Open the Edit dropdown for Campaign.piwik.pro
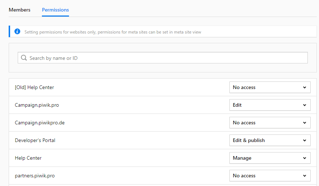Screen dimensions: 319x186 [270, 105]
